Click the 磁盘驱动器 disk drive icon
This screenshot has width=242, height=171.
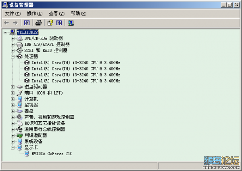point(20,87)
